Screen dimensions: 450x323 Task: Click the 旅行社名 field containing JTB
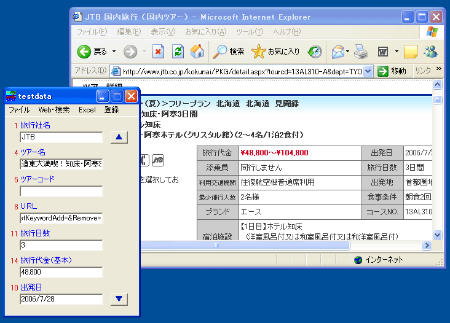pyautogui.click(x=61, y=137)
